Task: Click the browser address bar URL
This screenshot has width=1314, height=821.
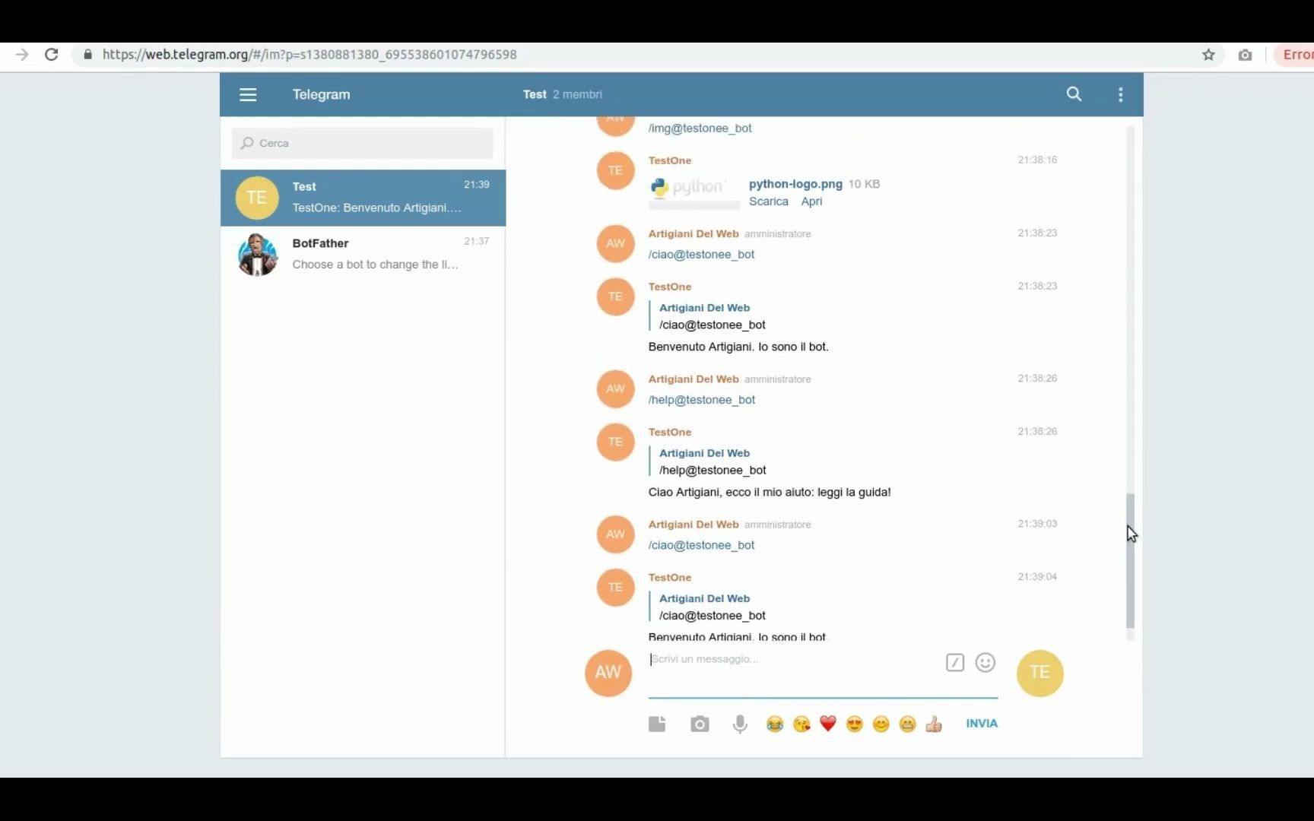Action: (x=309, y=55)
